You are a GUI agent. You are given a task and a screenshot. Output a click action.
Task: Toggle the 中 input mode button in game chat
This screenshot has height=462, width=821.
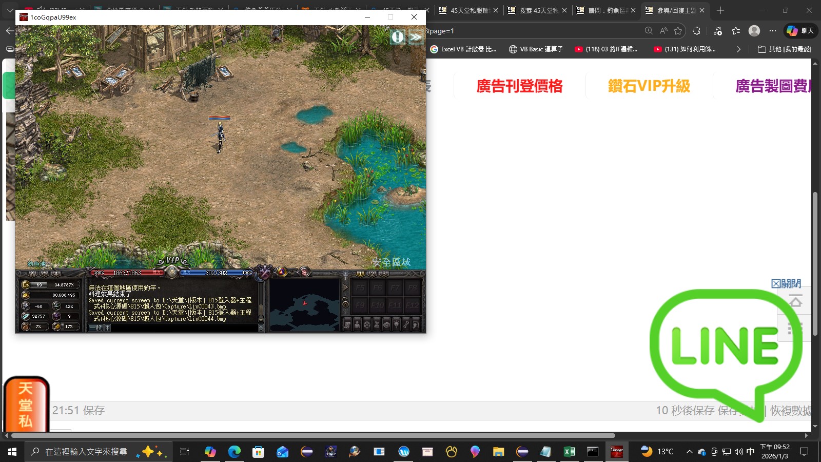click(108, 328)
